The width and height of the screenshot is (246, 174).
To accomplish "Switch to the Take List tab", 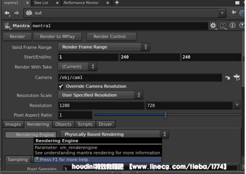I will coord(41,3).
